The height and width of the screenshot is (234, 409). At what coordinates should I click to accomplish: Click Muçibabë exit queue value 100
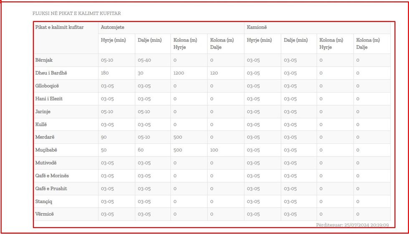214,150
